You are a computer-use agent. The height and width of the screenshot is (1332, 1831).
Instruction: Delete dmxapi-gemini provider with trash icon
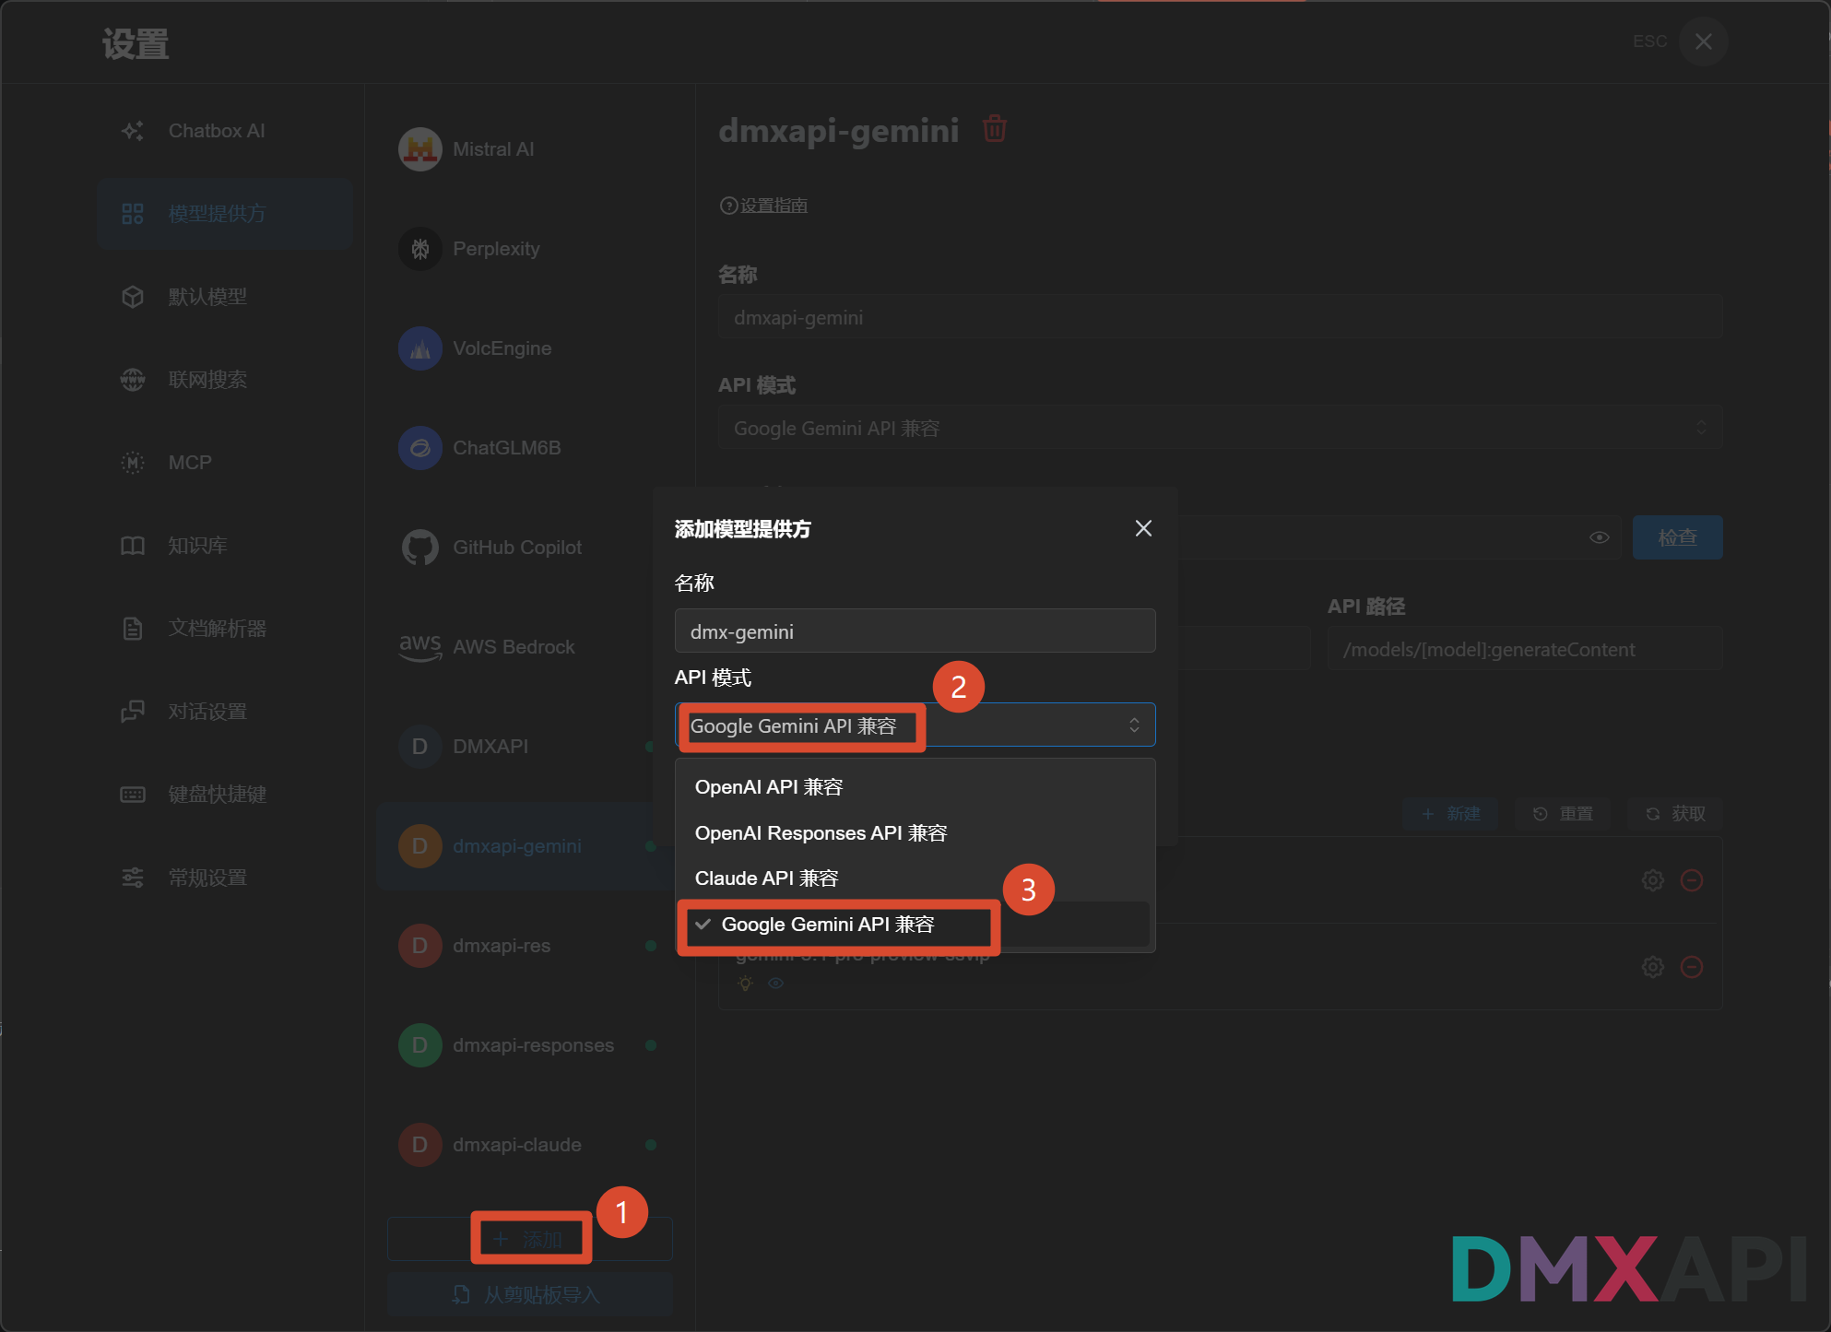point(995,128)
